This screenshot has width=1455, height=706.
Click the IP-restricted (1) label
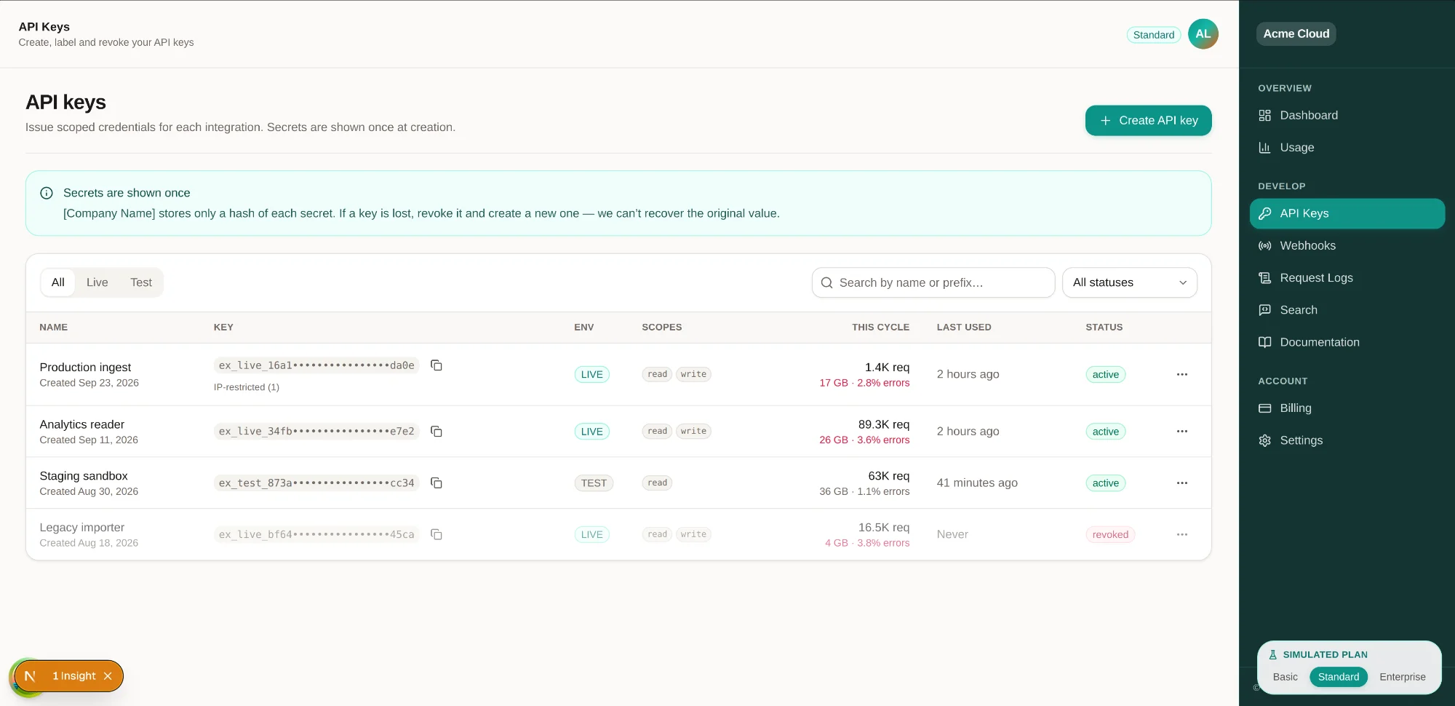247,387
